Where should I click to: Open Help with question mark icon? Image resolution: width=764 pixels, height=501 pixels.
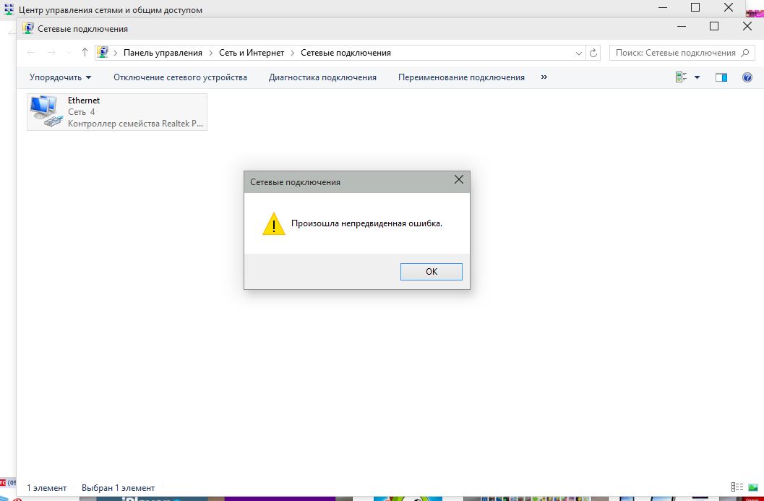(x=748, y=77)
